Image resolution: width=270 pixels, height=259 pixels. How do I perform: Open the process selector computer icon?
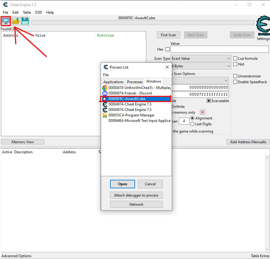click(x=6, y=21)
